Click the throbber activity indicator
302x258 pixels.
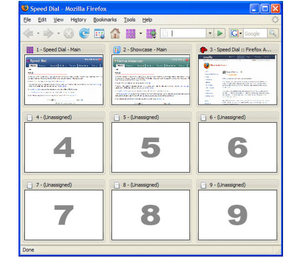(275, 19)
